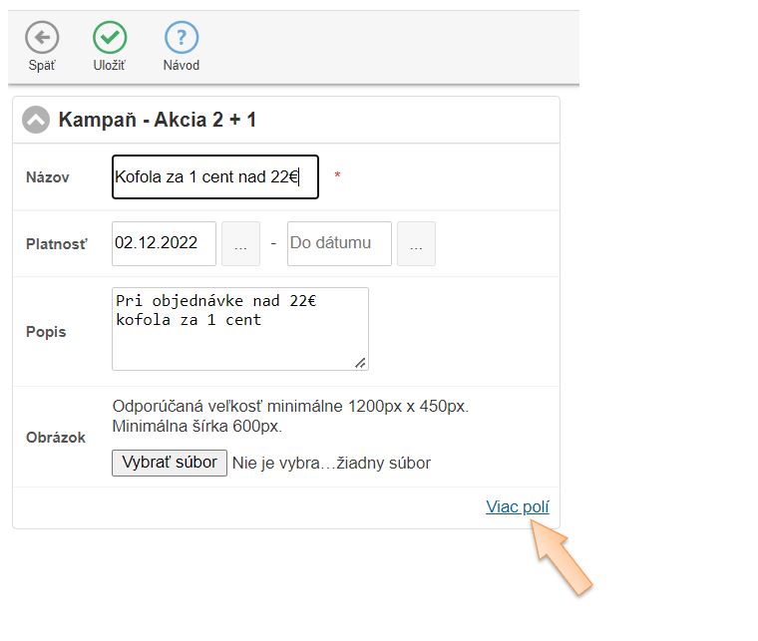Open the Viac polí link

pos(517,506)
